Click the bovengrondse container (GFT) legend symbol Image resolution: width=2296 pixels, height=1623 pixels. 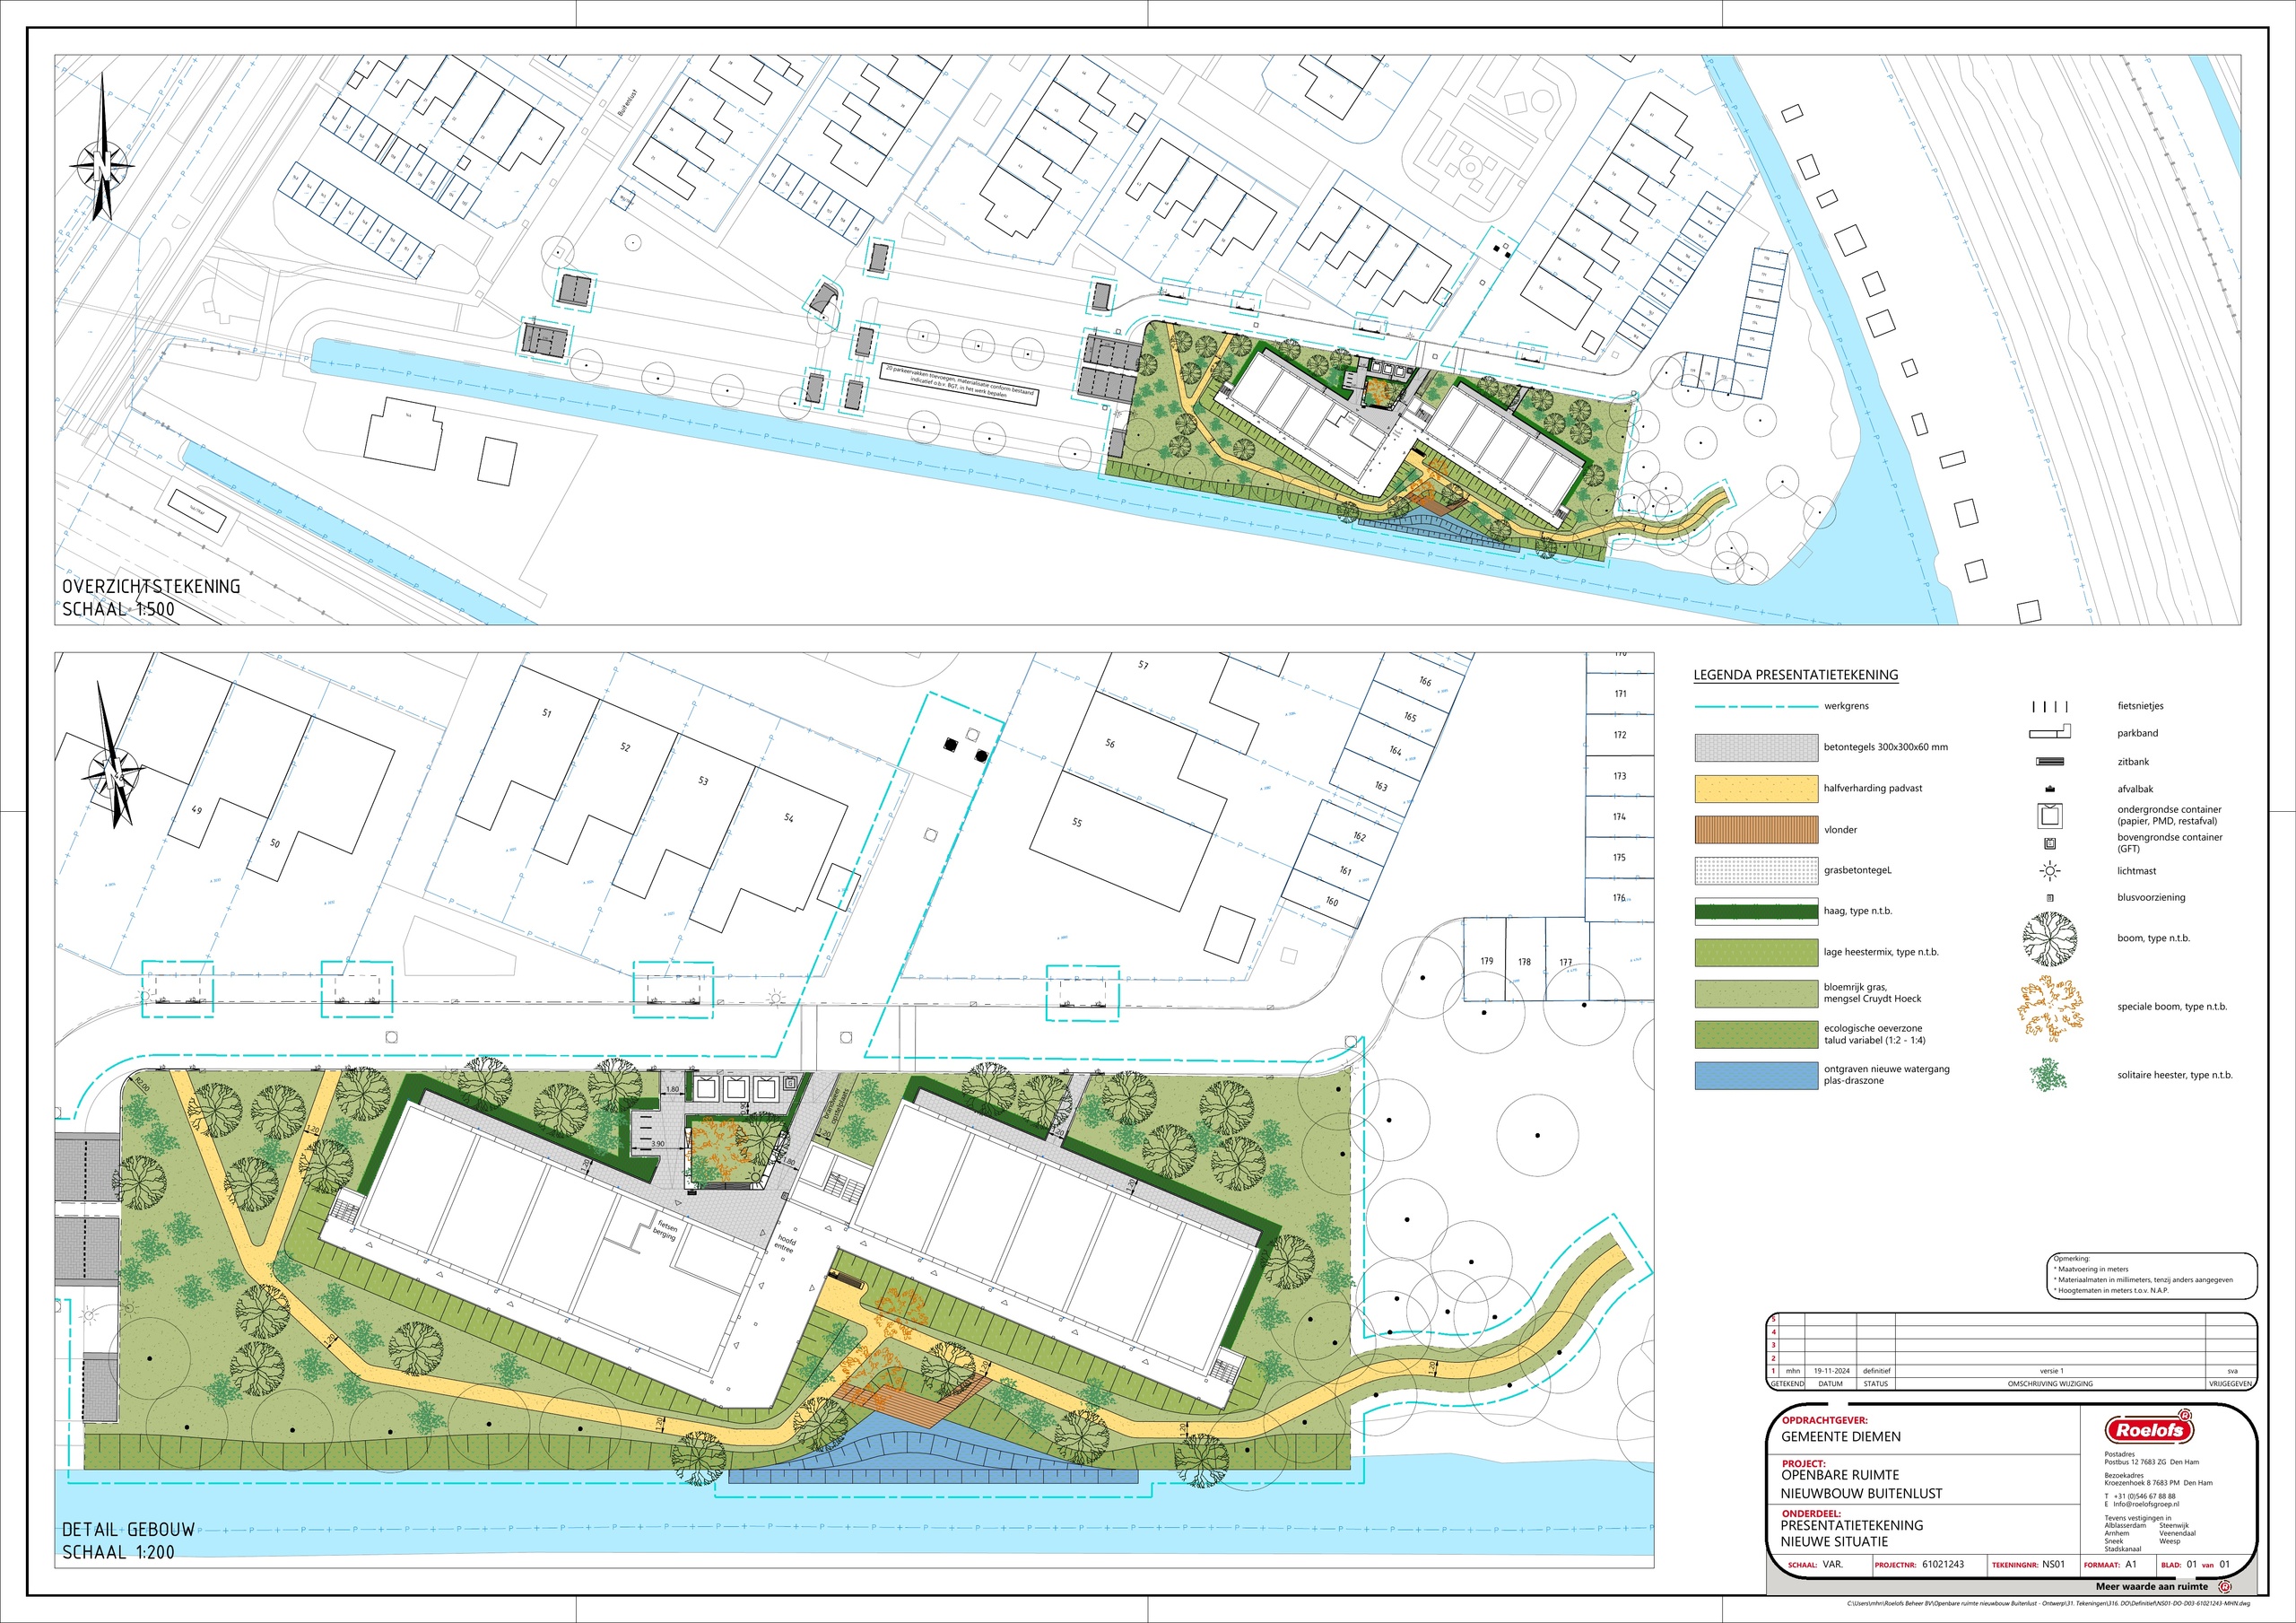(2050, 842)
